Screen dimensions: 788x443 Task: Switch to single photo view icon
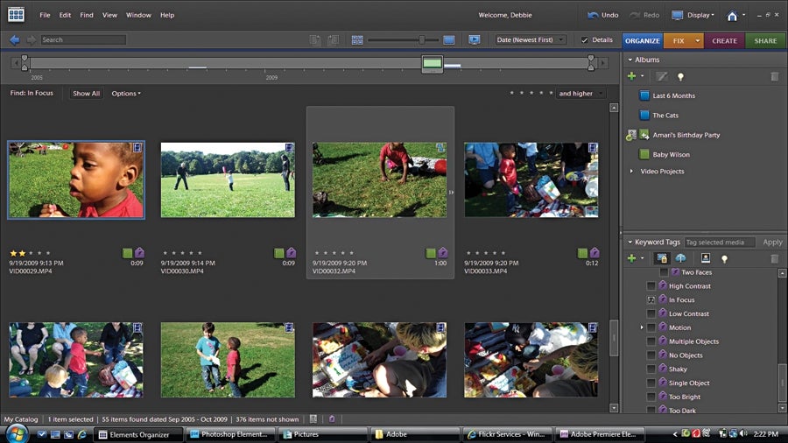click(449, 40)
